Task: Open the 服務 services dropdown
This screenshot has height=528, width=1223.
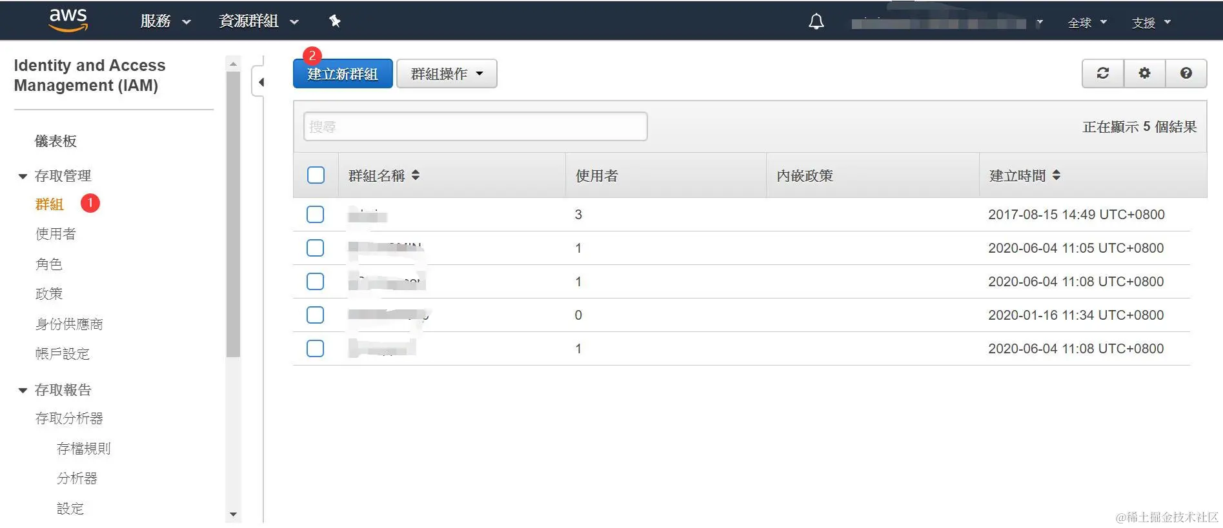Action: [x=165, y=21]
